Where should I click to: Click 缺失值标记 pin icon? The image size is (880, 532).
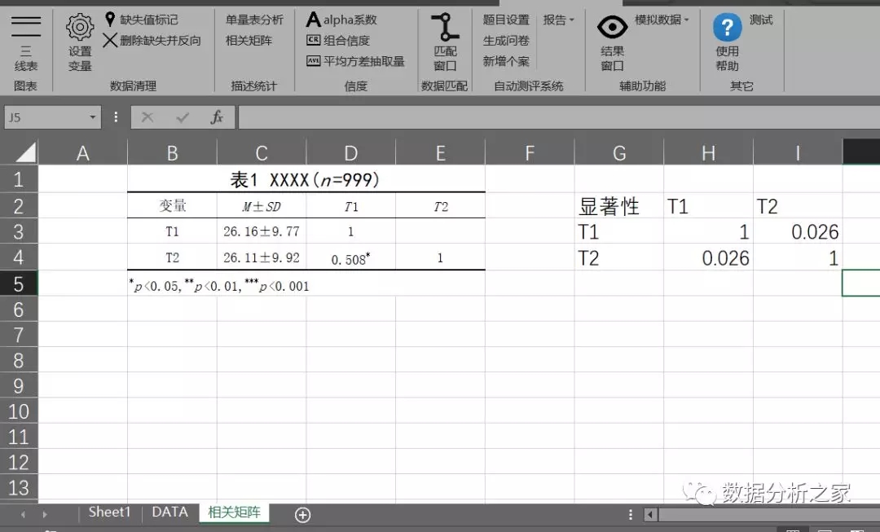click(110, 20)
